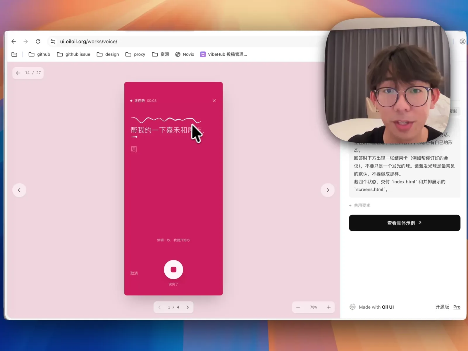Open the Novix bookmark
The image size is (468, 351).
click(185, 54)
